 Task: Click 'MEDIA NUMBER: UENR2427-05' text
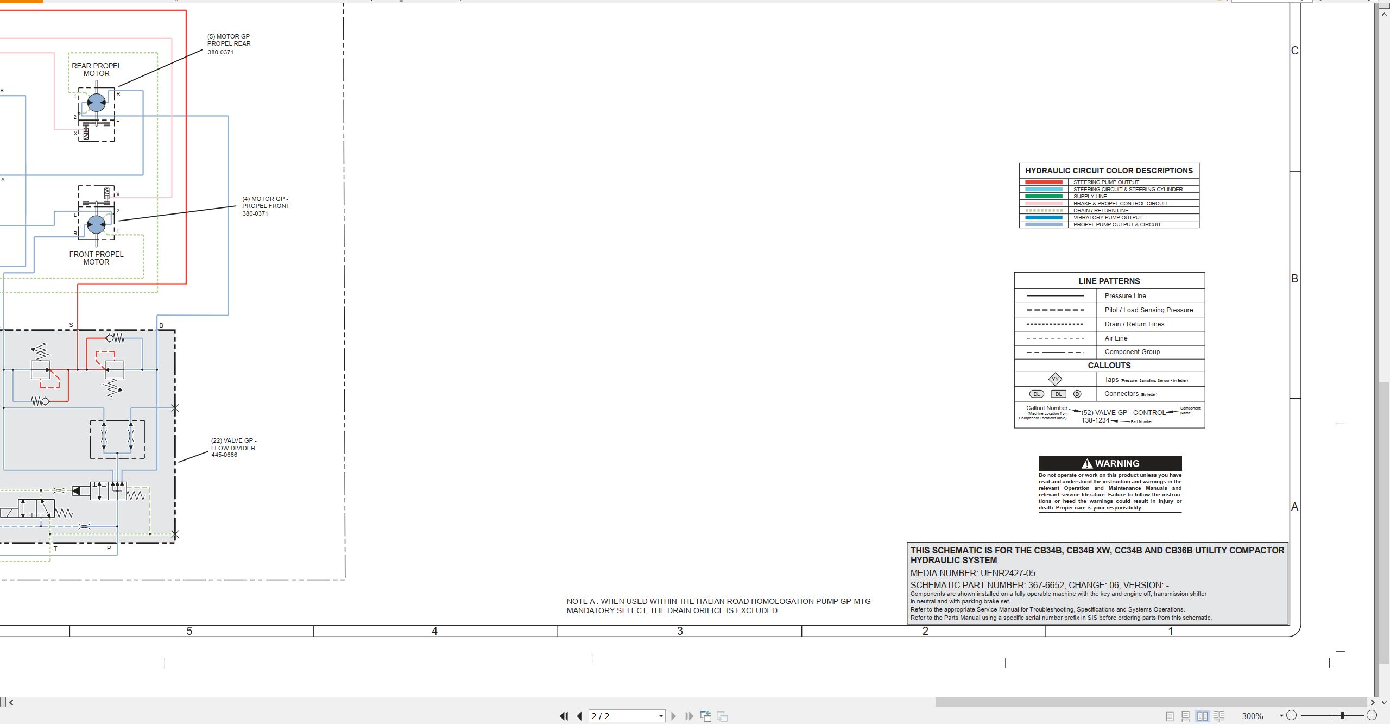click(973, 573)
